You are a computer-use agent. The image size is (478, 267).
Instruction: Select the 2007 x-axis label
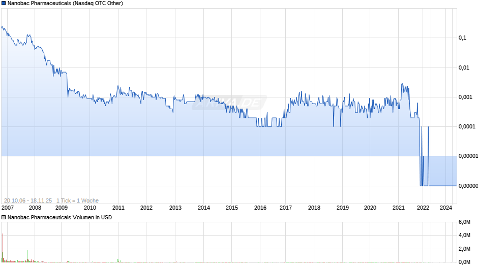point(8,208)
